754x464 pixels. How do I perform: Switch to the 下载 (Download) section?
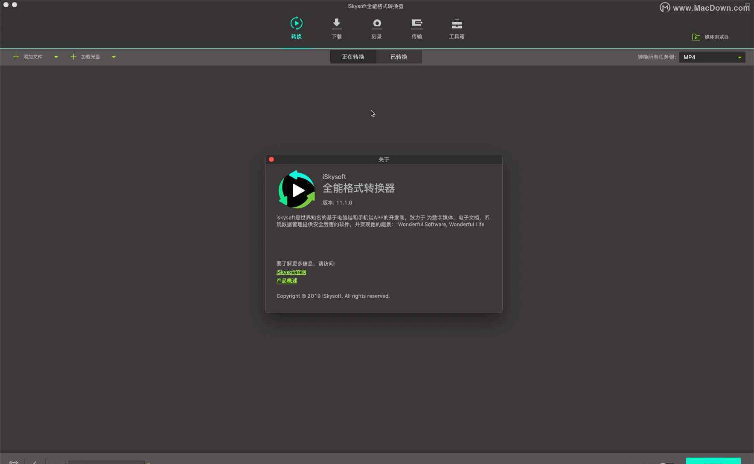pos(336,28)
